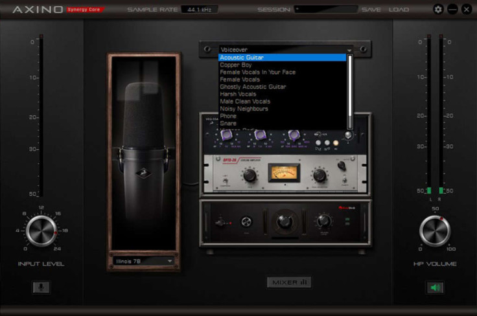Image resolution: width=477 pixels, height=316 pixels.
Task: Pick the Noisy Neighbours preset
Action: pos(282,109)
